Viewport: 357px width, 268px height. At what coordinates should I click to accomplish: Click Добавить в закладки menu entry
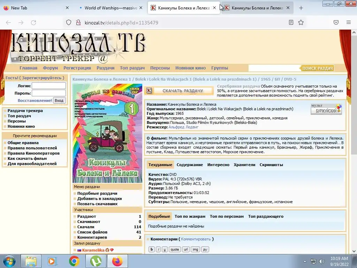coord(99,199)
